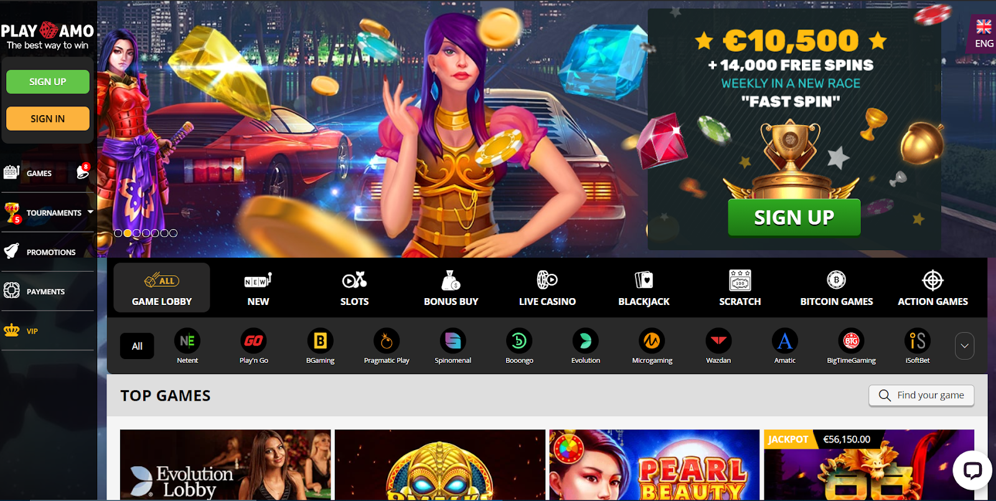Switch to the Bitcoin Games tab

[837, 288]
